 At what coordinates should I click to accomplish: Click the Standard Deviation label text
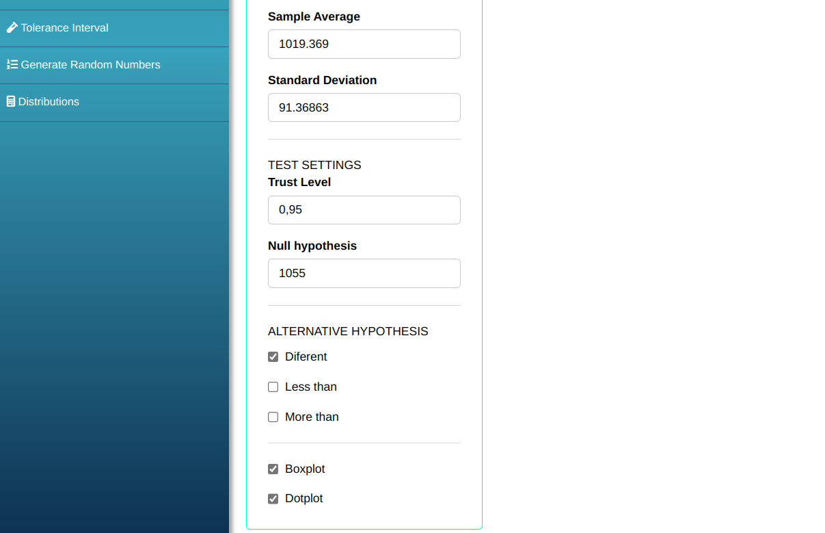[322, 80]
